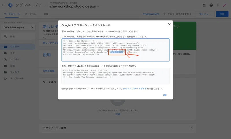Image resolution: width=231 pixels, height=139 pixels.
Task: Click the Tag Manager logo icon
Action: [x=10, y=5]
